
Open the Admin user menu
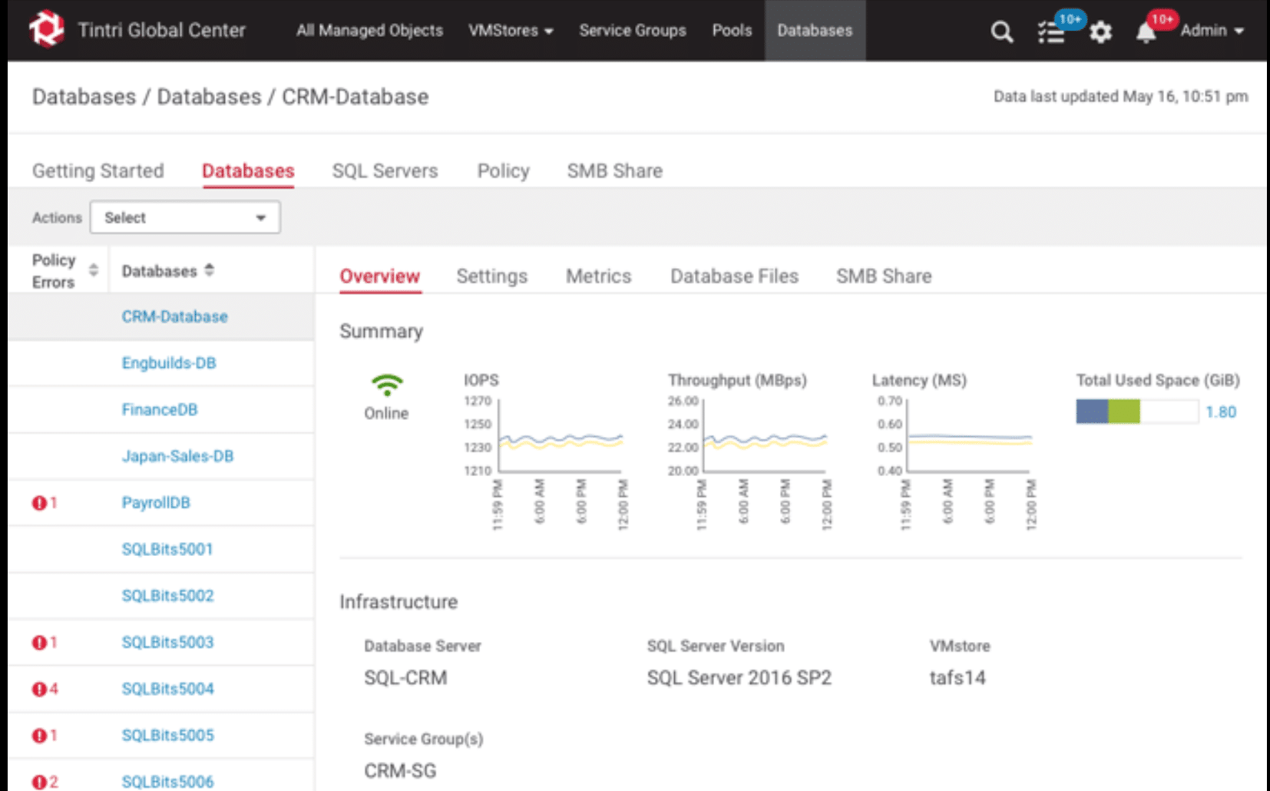(1212, 31)
